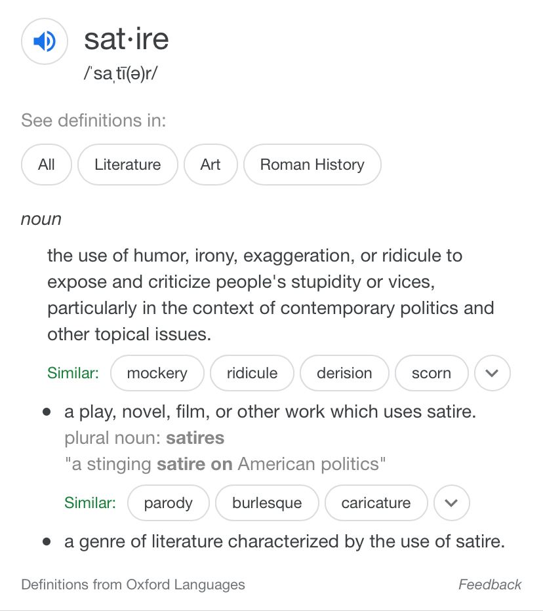Image resolution: width=543 pixels, height=611 pixels.
Task: Click the burlesque synonym chip
Action: (x=267, y=503)
